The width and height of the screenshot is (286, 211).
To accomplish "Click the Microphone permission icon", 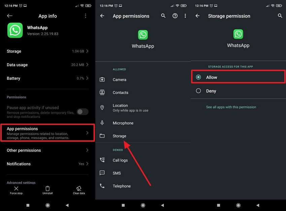I will click(102, 123).
